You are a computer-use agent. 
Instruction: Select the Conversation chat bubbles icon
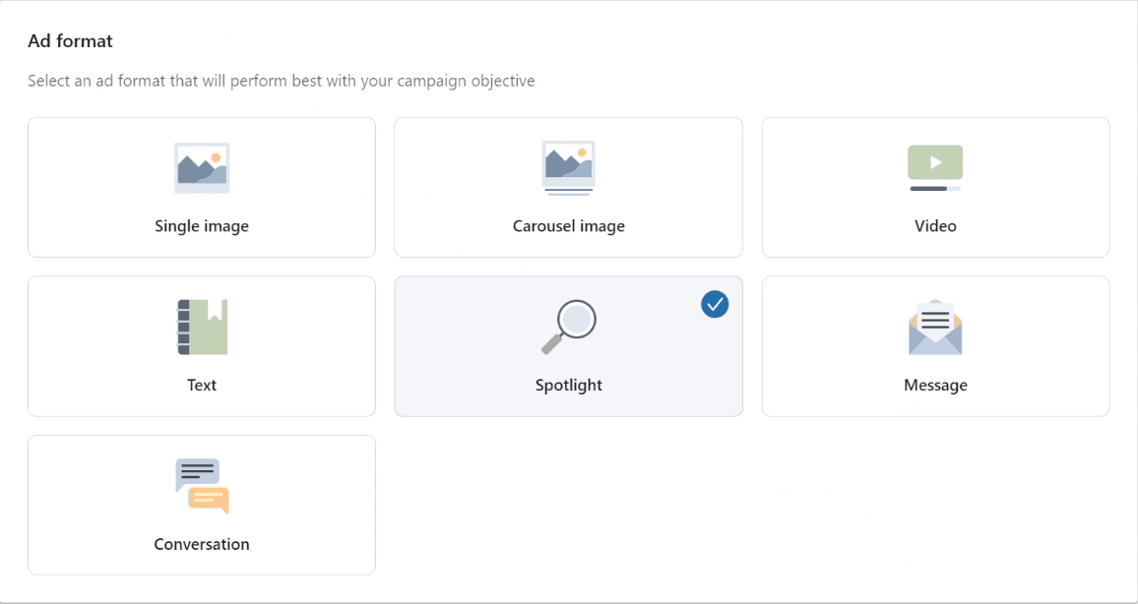(202, 486)
